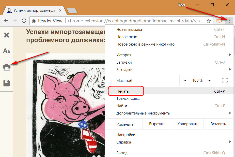The image size is (235, 157).
Task: Decrease zoom with the minus button
Action: click(185, 80)
